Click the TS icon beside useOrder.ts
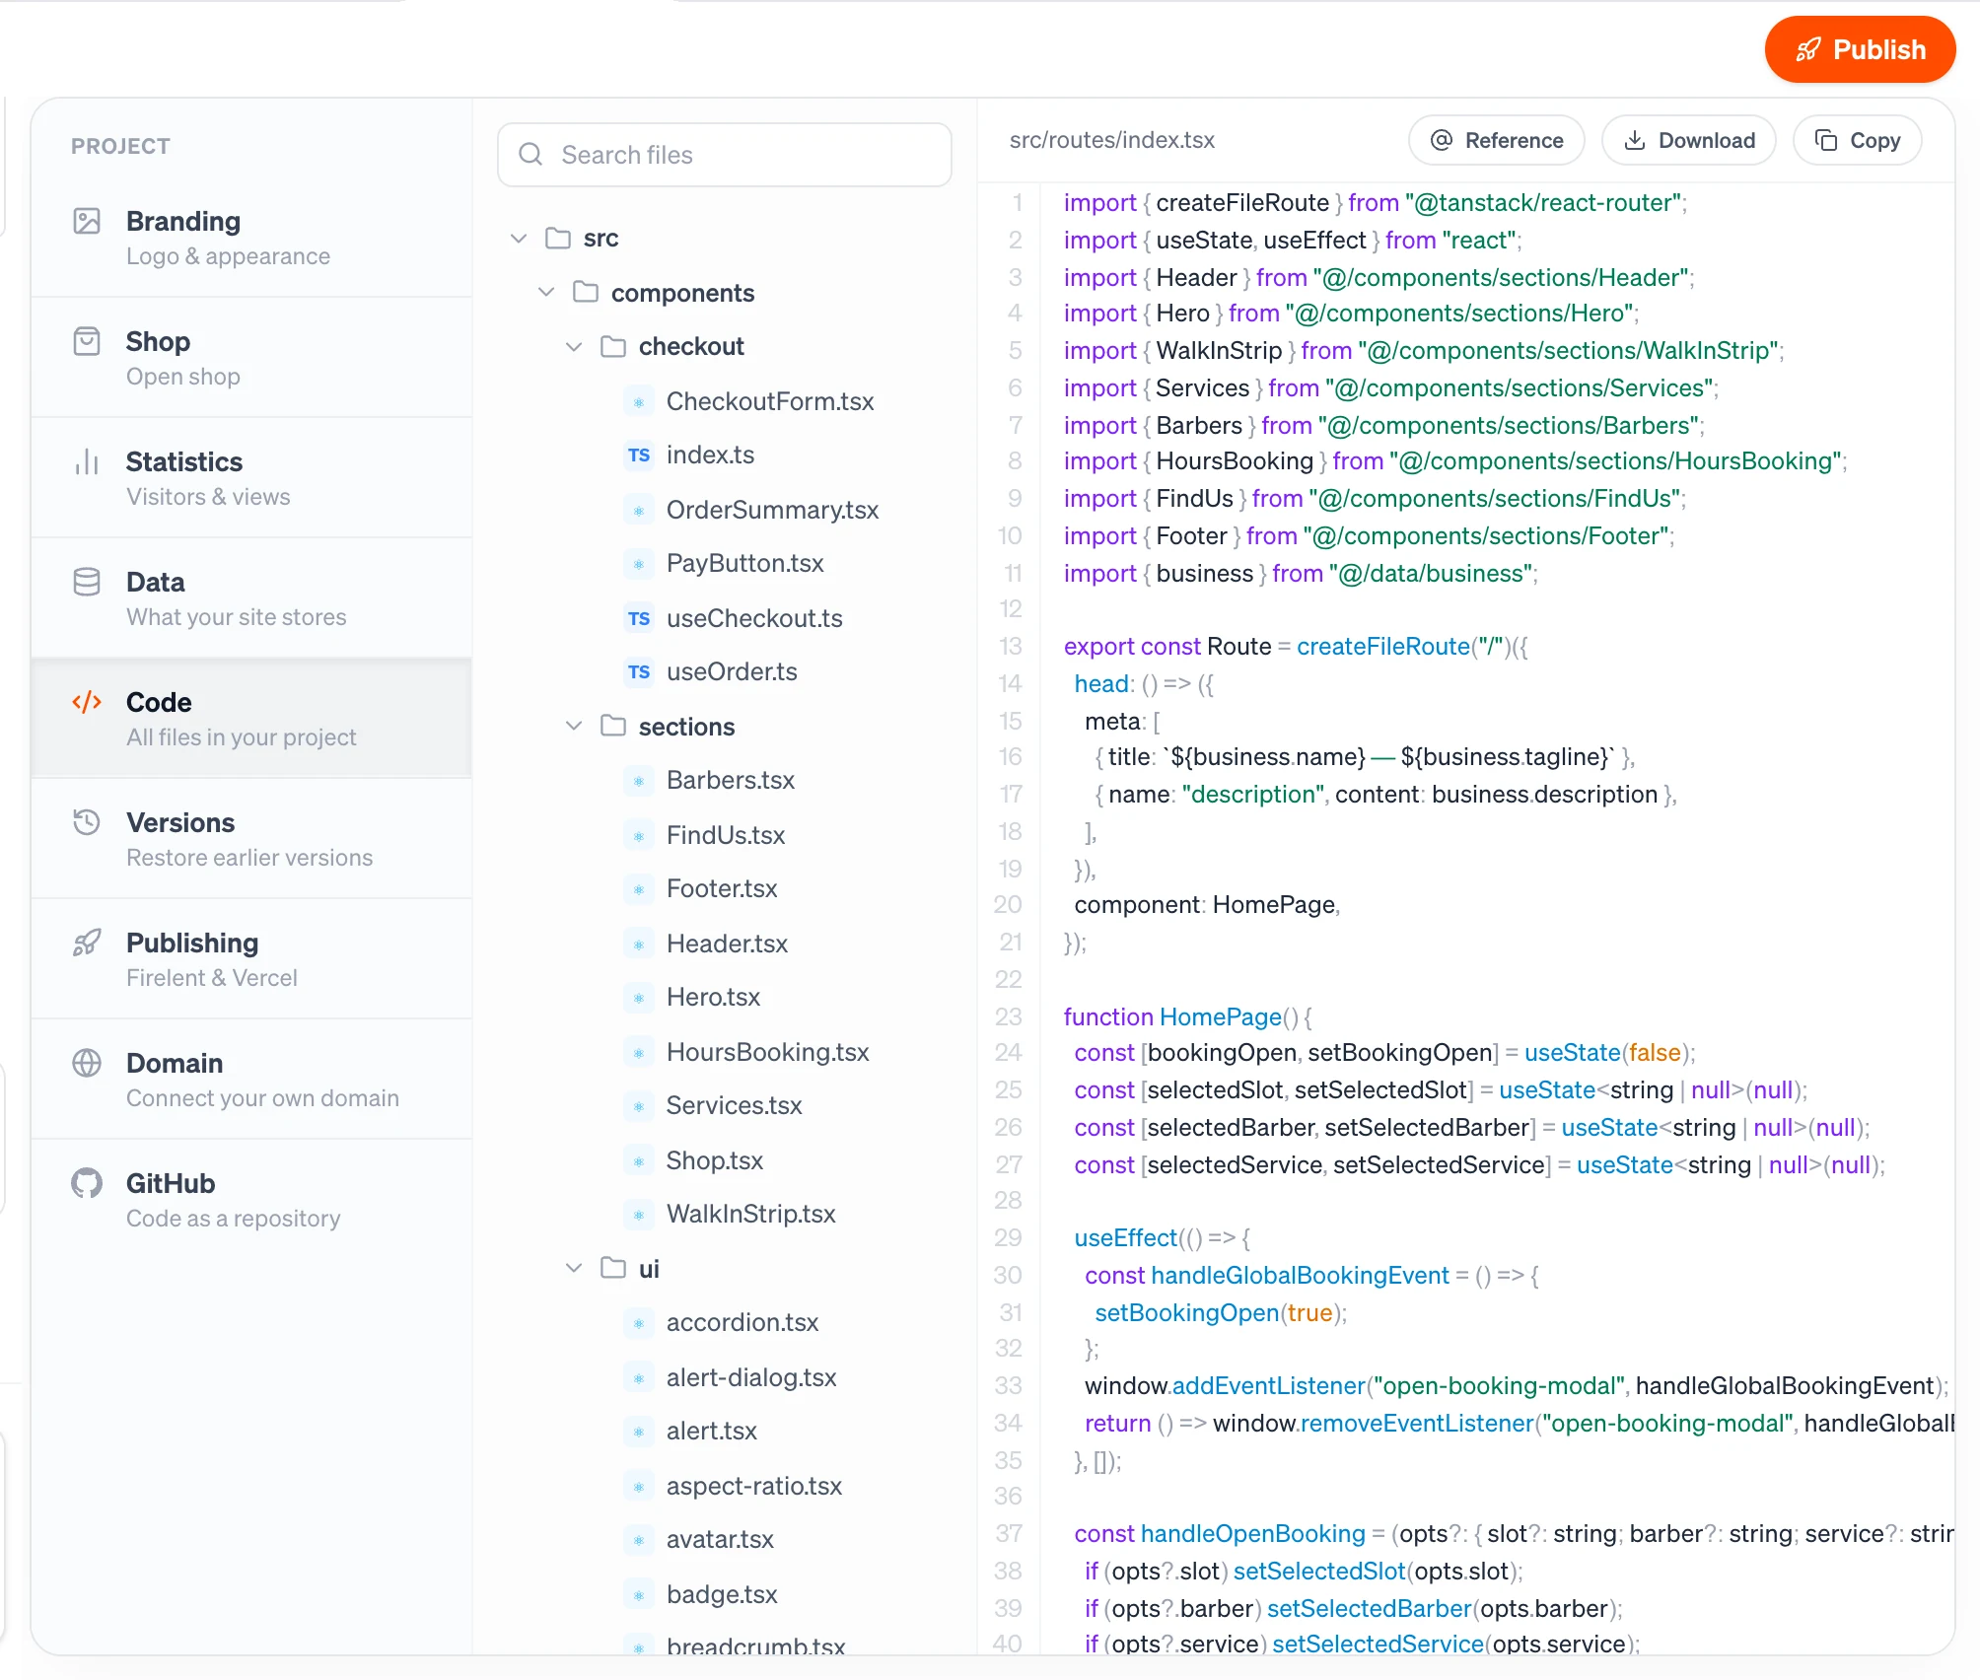Screen dimensions: 1980x1680 coord(639,671)
